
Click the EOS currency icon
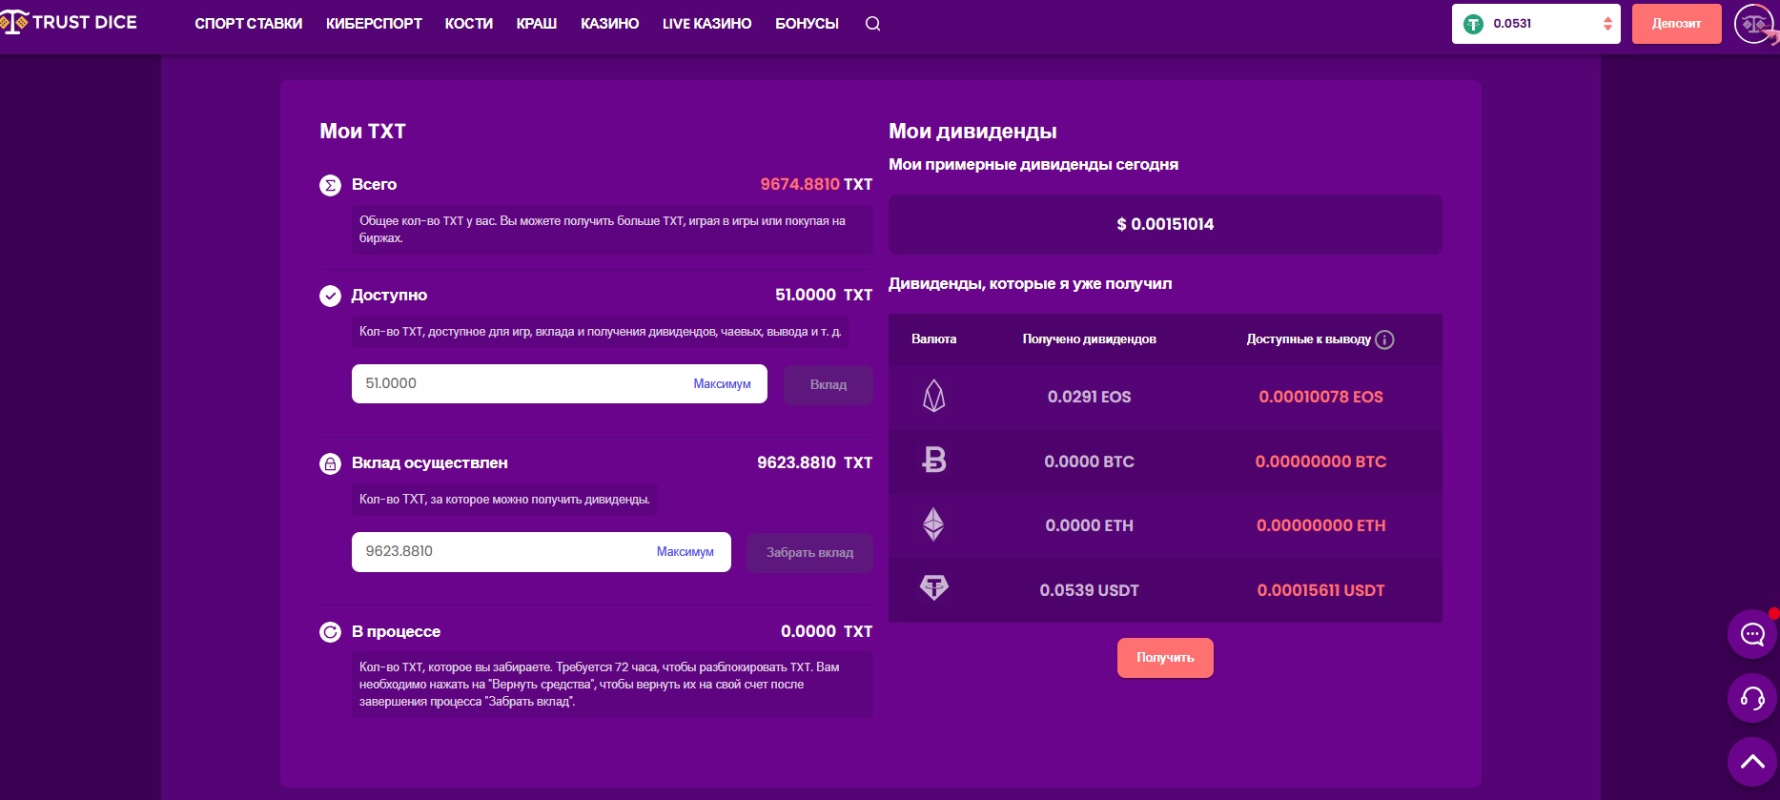pyautogui.click(x=933, y=396)
